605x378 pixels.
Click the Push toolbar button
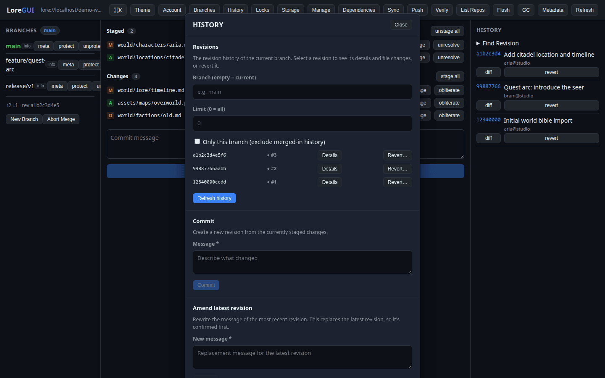click(417, 10)
